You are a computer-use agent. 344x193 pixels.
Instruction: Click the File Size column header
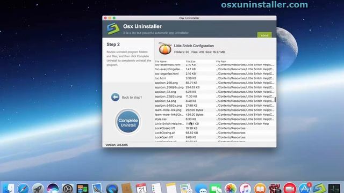pyautogui.click(x=190, y=62)
